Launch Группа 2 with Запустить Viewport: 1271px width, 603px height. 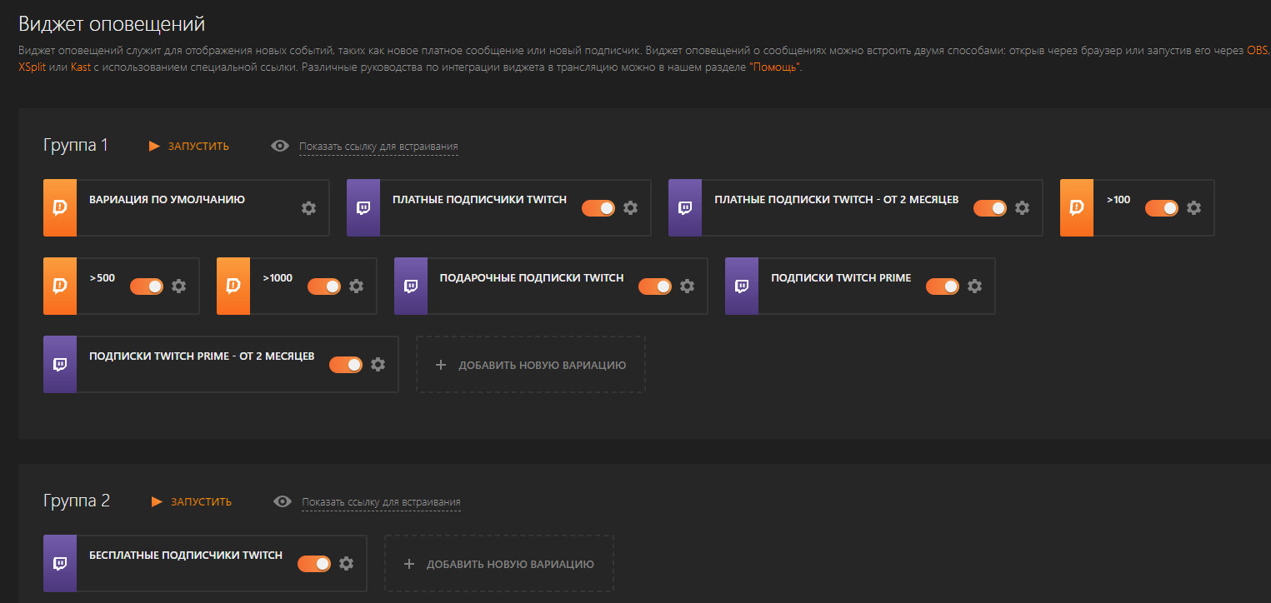point(192,501)
